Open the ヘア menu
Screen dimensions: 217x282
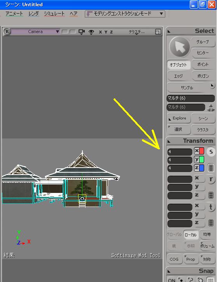(x=73, y=14)
